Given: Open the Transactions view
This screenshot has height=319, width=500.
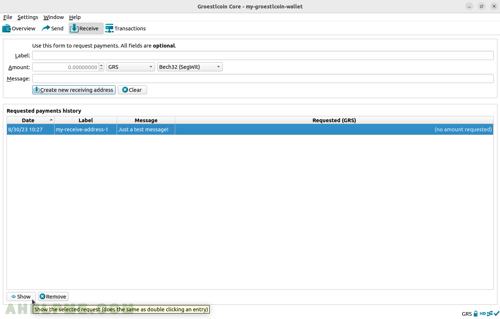Looking at the screenshot, I should click(x=125, y=29).
